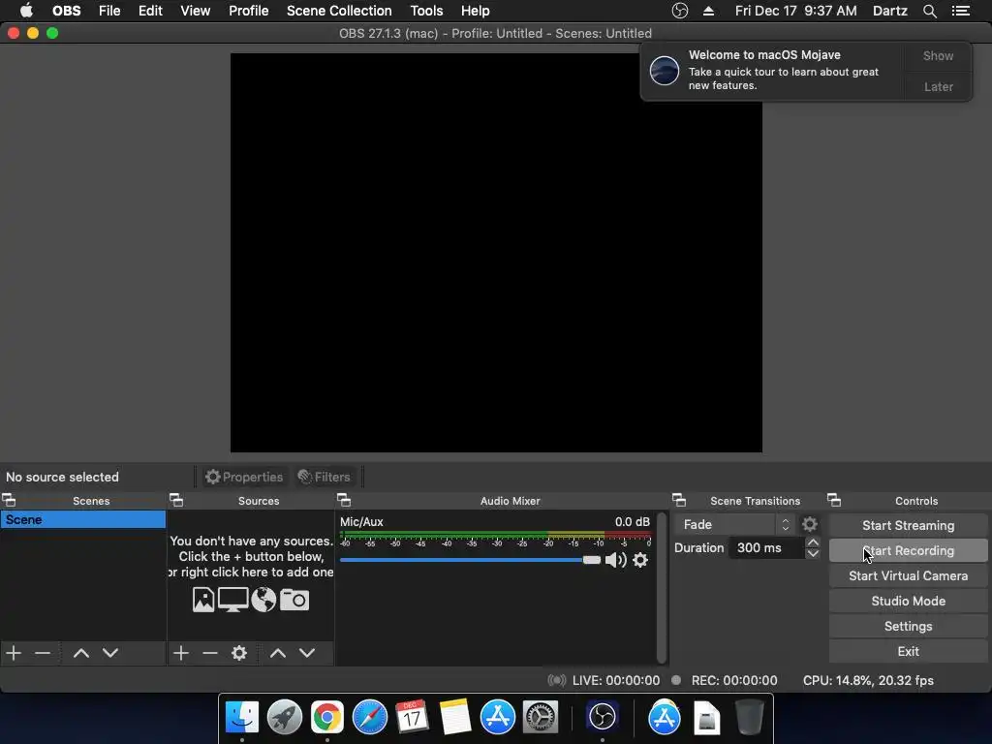
Task: Click Later on Mojave notification
Action: [938, 86]
